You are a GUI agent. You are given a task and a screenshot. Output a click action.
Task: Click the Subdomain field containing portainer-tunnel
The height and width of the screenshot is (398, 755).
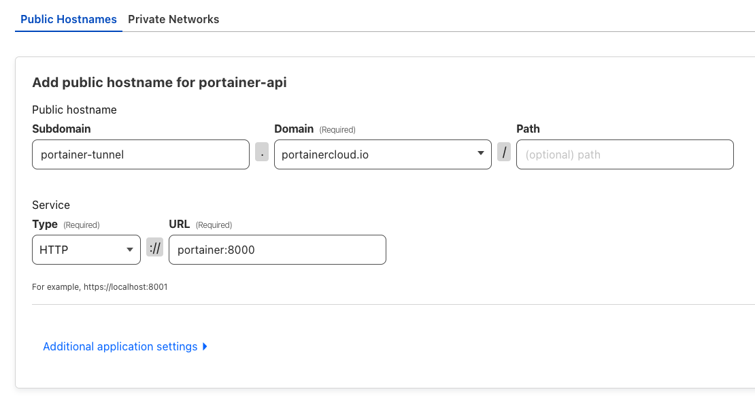coord(141,154)
